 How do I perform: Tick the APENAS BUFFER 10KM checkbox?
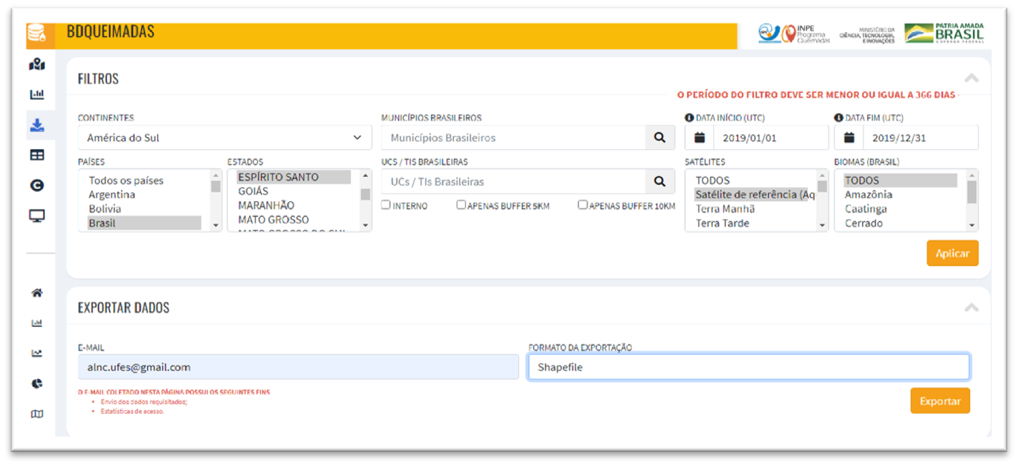point(583,206)
